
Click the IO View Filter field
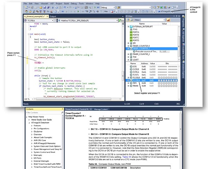click(x=153, y=20)
